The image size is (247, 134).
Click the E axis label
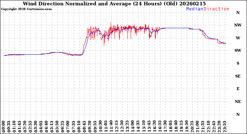[x=238, y=89]
